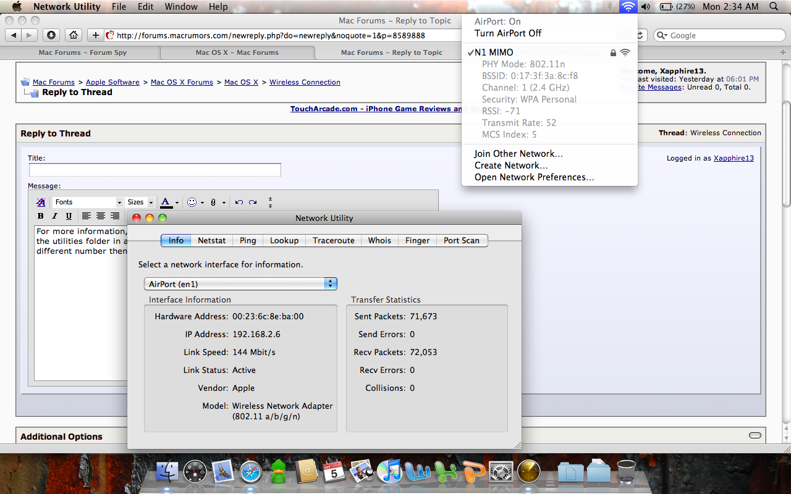Image resolution: width=791 pixels, height=494 pixels.
Task: Open the TouchArcade.com banner link
Action: pos(376,109)
